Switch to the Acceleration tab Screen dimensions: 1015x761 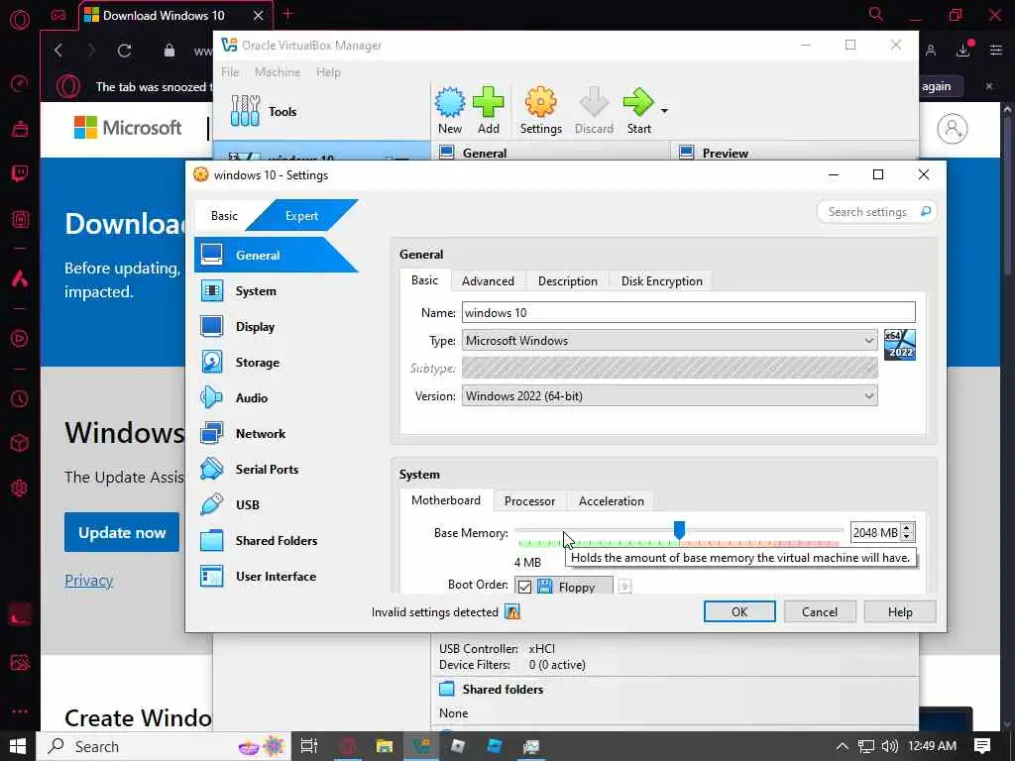[x=611, y=500]
